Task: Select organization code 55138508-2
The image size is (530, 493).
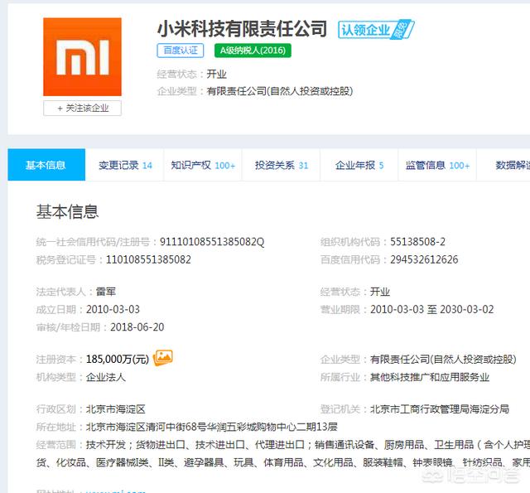Action: pyautogui.click(x=417, y=242)
